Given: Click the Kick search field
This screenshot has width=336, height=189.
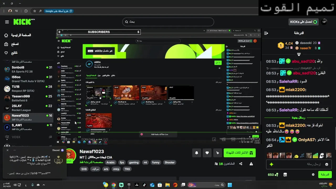Looking at the screenshot, I should click(x=168, y=22).
